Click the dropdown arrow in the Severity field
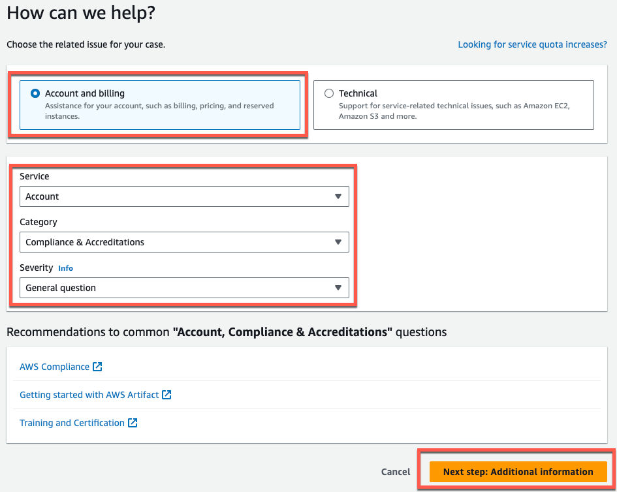The image size is (617, 492). [x=338, y=288]
